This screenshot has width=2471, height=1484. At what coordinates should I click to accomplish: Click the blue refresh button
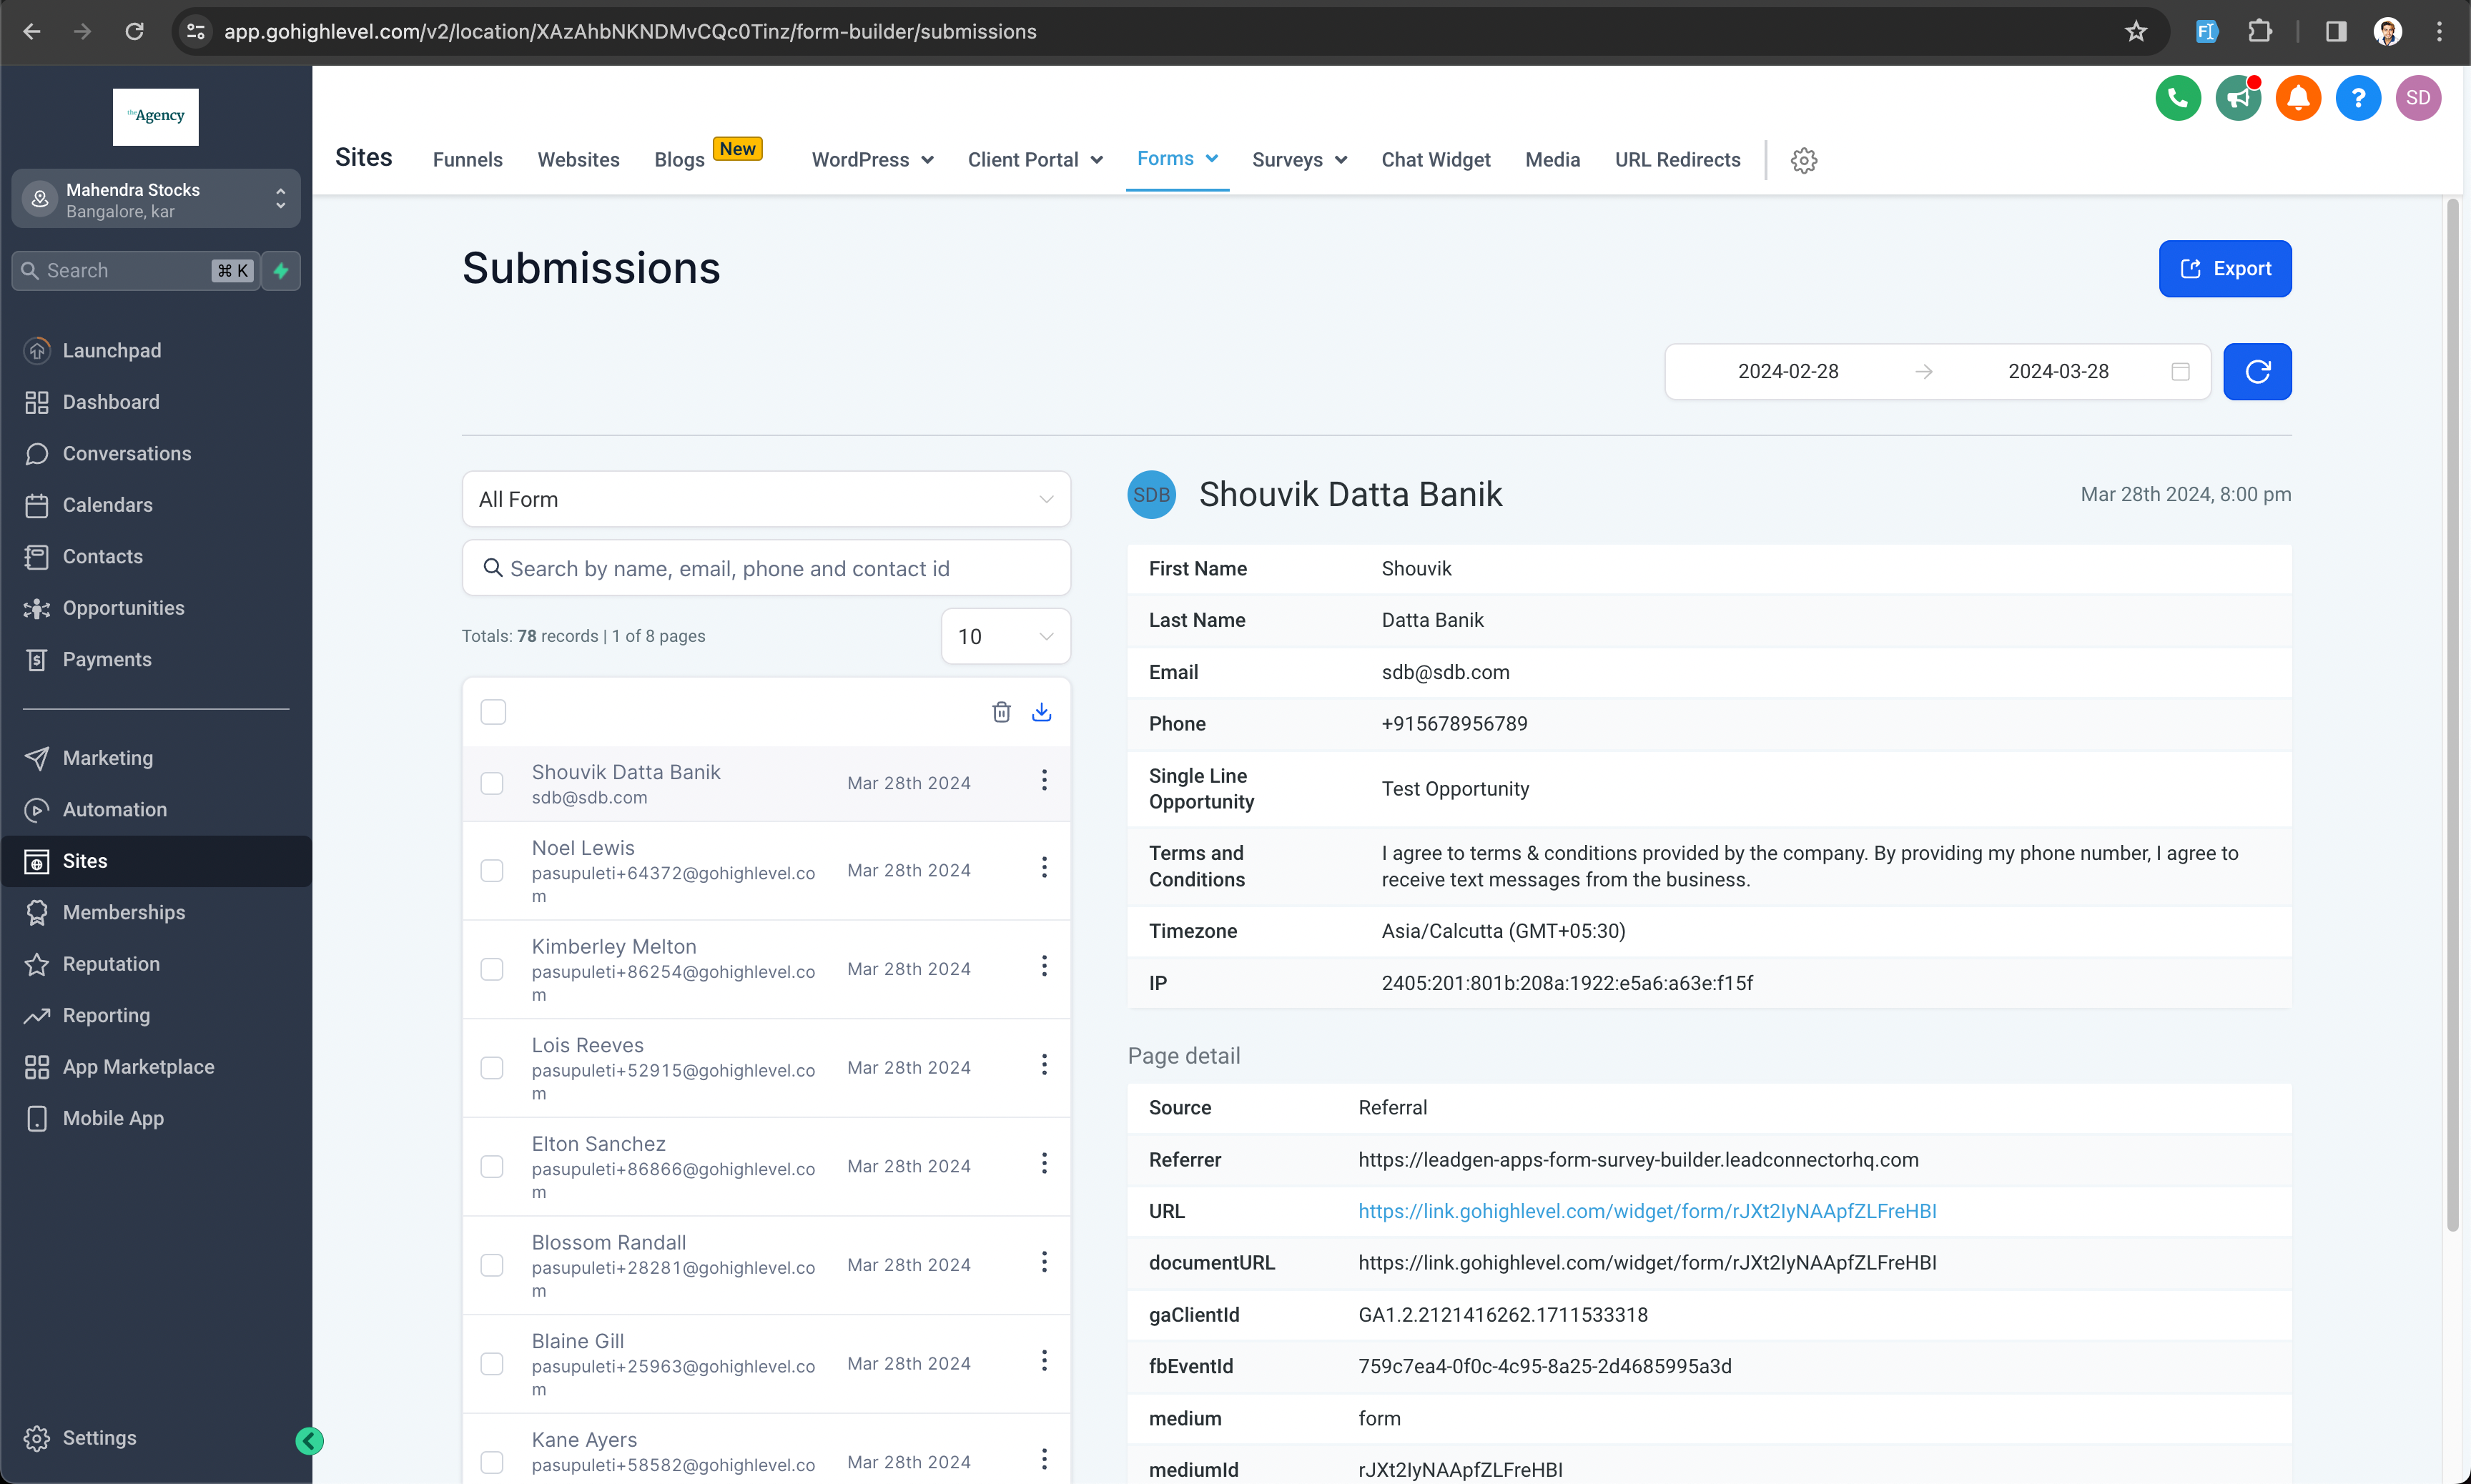click(x=2256, y=372)
